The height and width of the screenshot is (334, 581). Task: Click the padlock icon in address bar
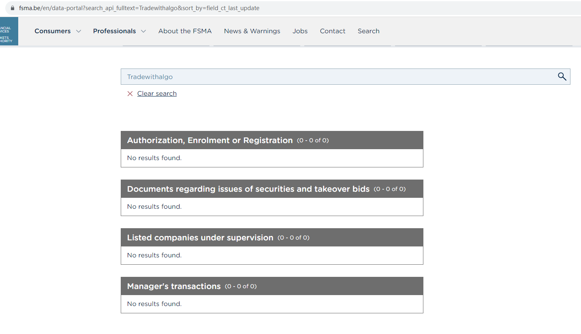pos(12,8)
